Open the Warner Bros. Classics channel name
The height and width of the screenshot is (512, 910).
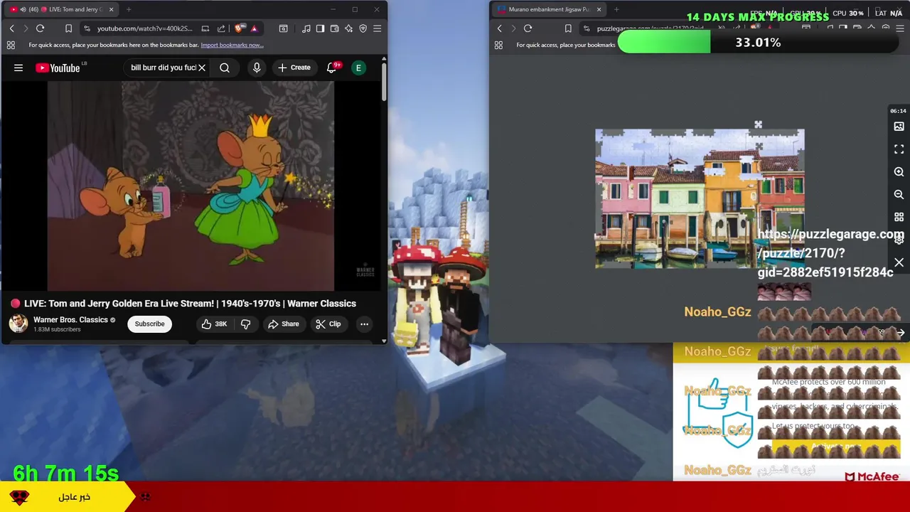pos(70,320)
